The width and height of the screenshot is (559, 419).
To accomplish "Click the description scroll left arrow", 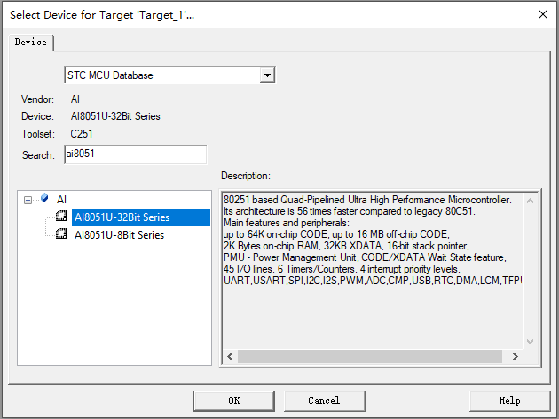I will (x=231, y=356).
